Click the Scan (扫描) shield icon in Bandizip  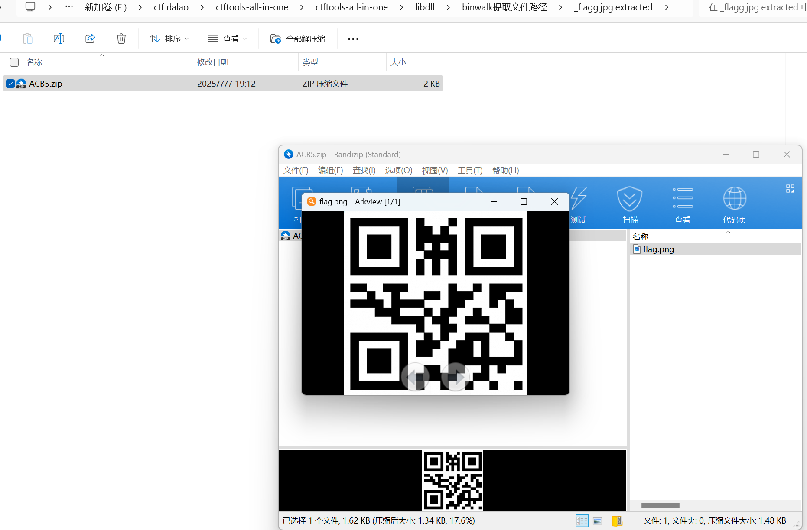pos(630,199)
